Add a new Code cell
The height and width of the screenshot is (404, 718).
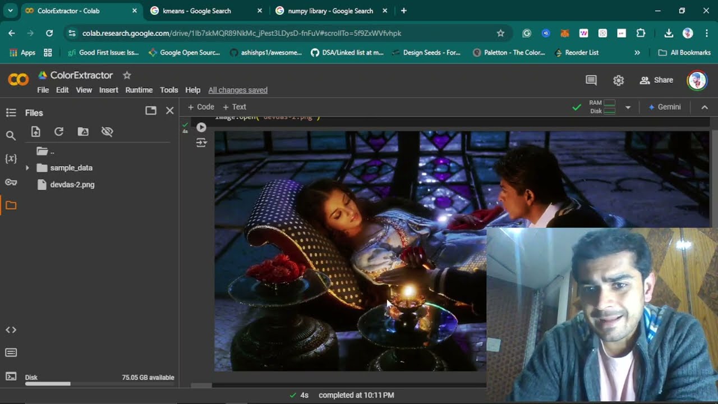tap(201, 107)
